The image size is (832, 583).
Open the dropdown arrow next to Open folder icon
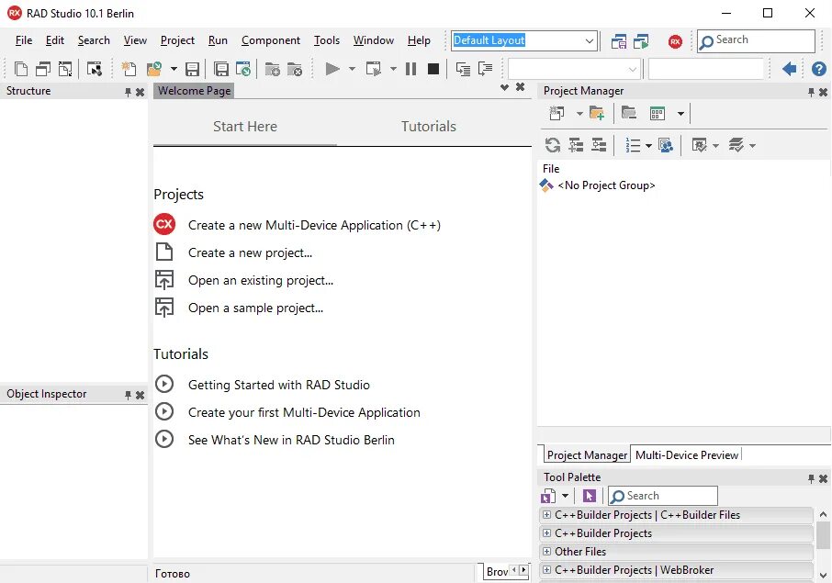point(174,69)
